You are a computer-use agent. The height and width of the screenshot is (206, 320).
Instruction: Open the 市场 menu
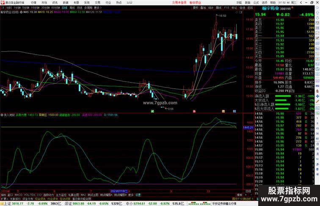coord(44,3)
